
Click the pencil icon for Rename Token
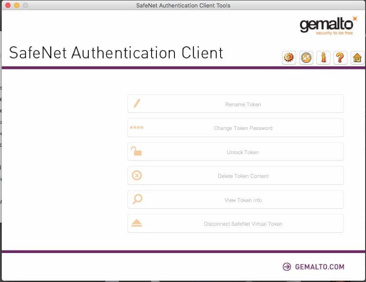[137, 103]
